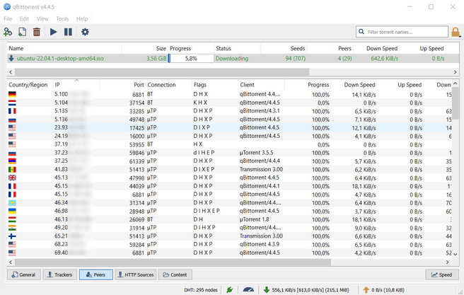Click DHT: 295 nodes status text
This screenshot has height=295, width=464.
201,290
